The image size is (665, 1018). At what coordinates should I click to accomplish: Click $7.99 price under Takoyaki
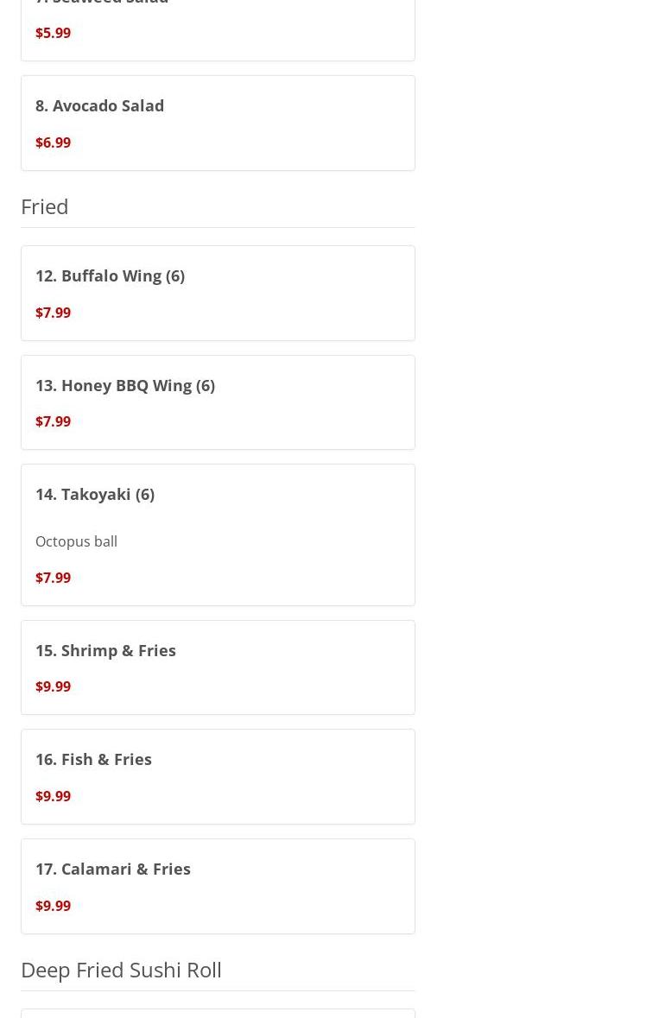click(x=53, y=578)
